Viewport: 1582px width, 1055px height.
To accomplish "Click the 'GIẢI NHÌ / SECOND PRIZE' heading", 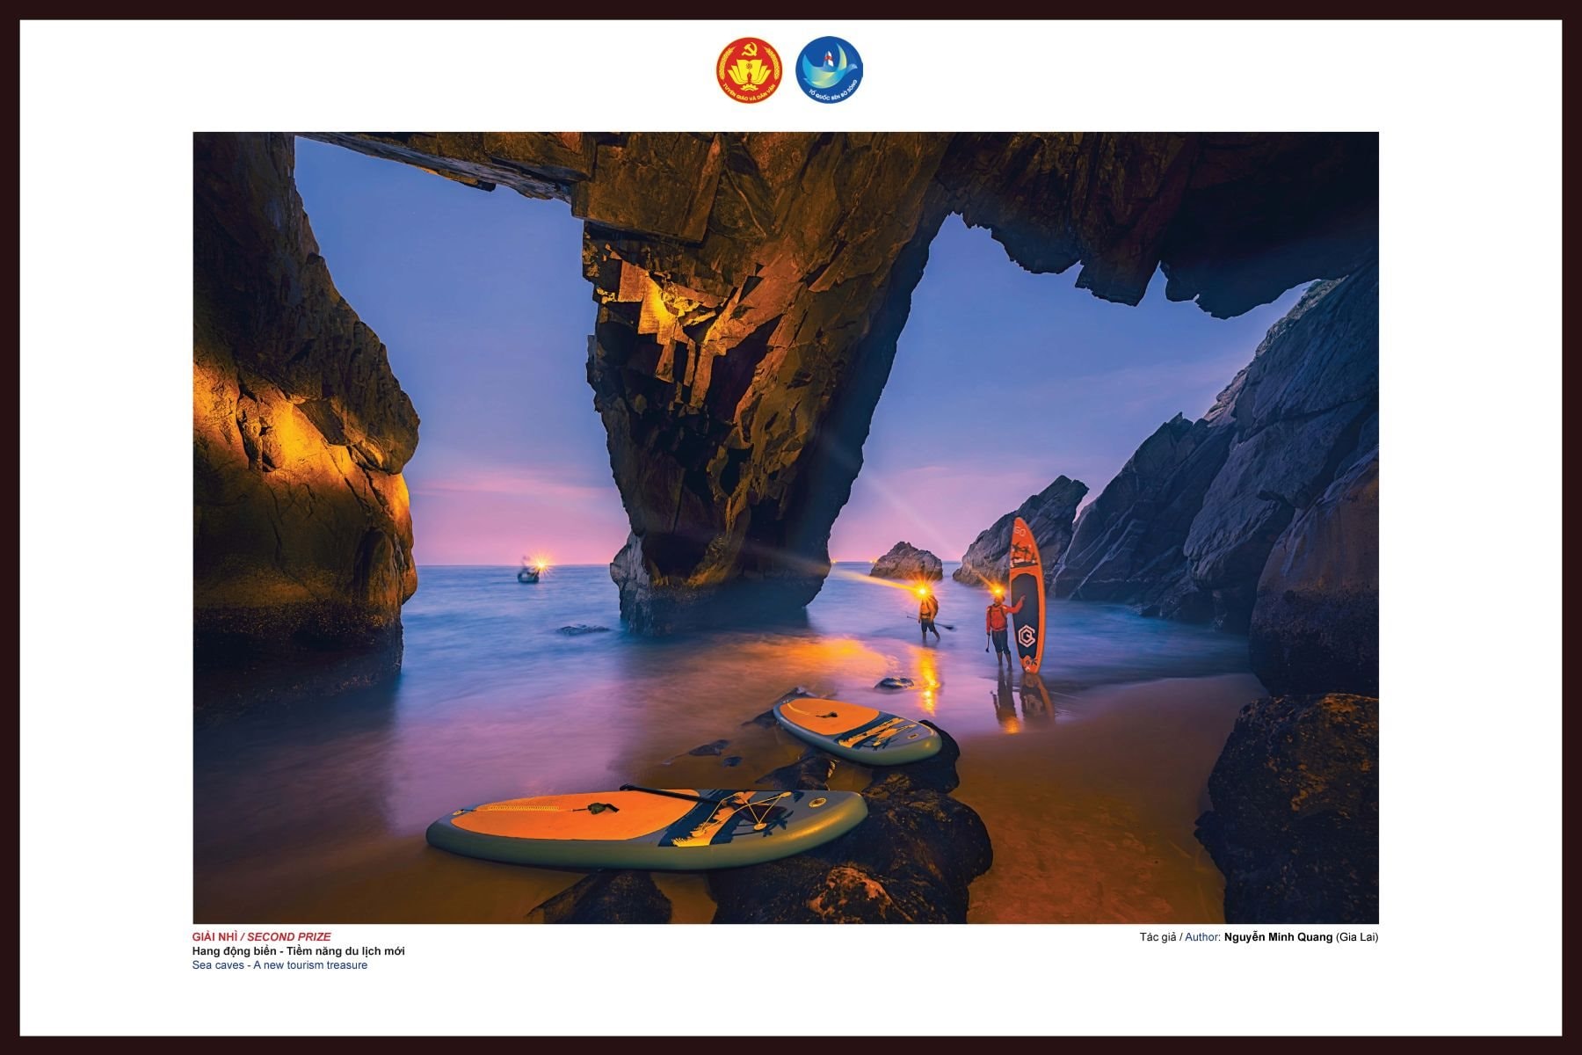I will click(x=262, y=937).
